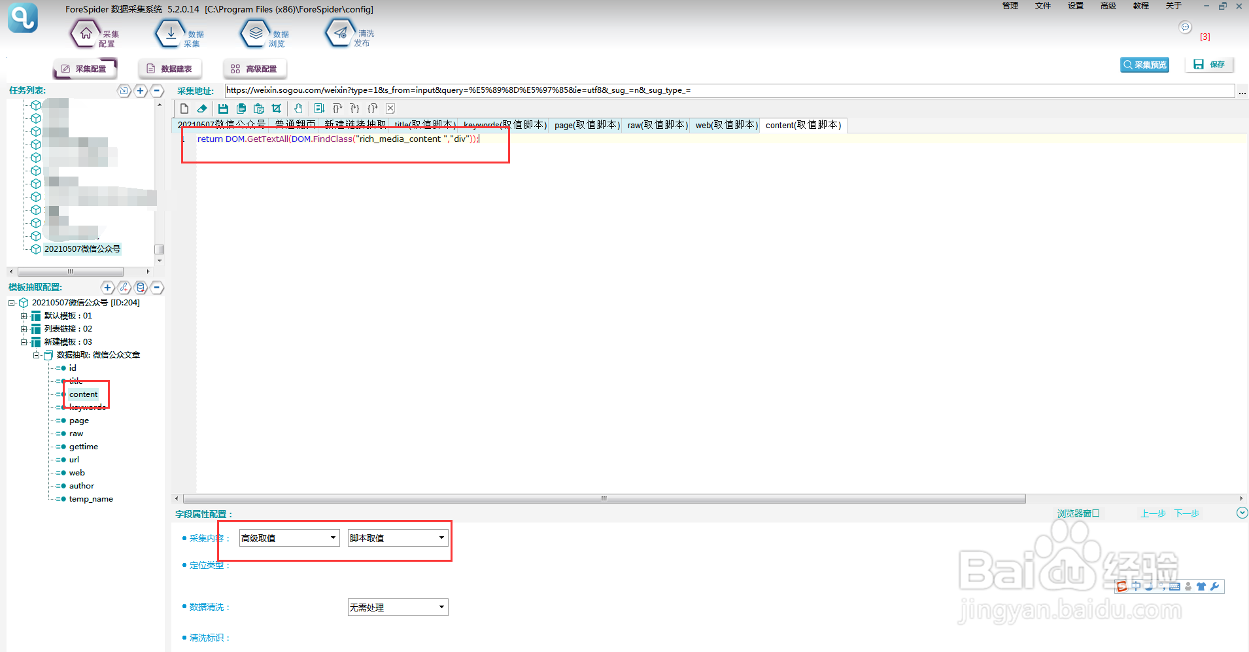Select the temp_name field in the tree
The height and width of the screenshot is (652, 1249).
click(x=91, y=499)
